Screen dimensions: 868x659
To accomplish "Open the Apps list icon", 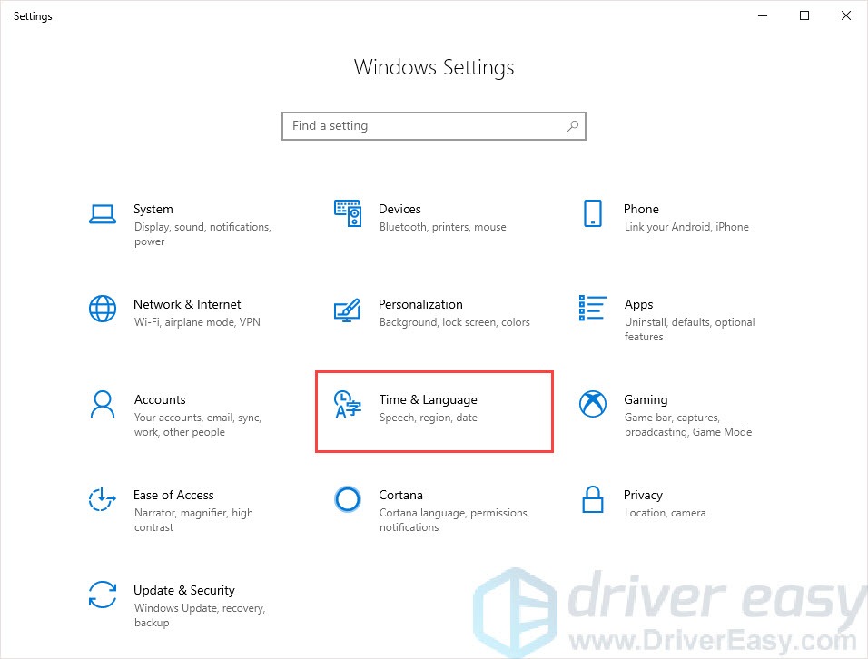I will point(592,309).
